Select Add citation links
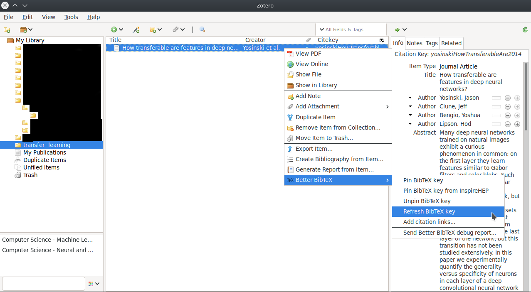This screenshot has width=531, height=292. click(x=448, y=222)
